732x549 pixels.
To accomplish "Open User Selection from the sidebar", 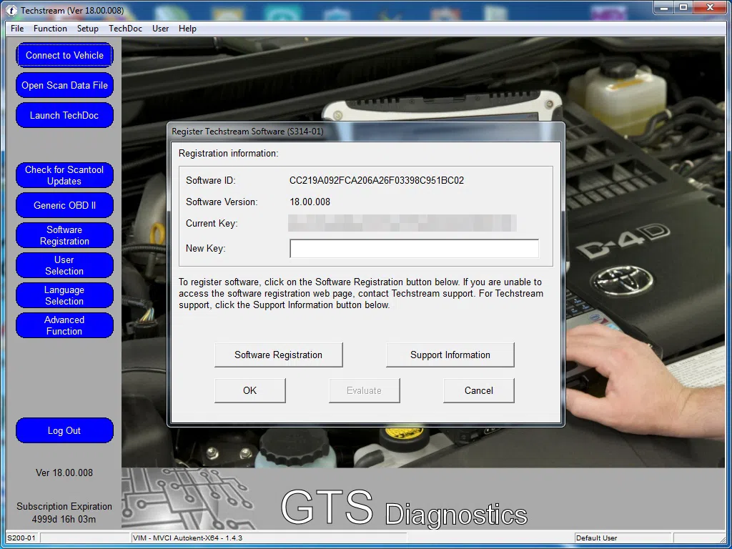I will coord(64,265).
